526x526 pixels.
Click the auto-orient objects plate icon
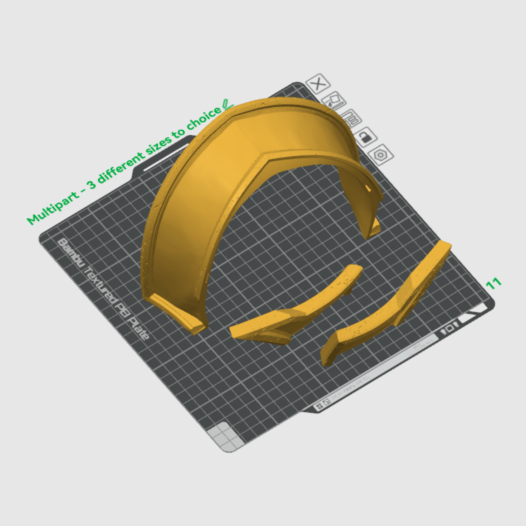coord(334,101)
